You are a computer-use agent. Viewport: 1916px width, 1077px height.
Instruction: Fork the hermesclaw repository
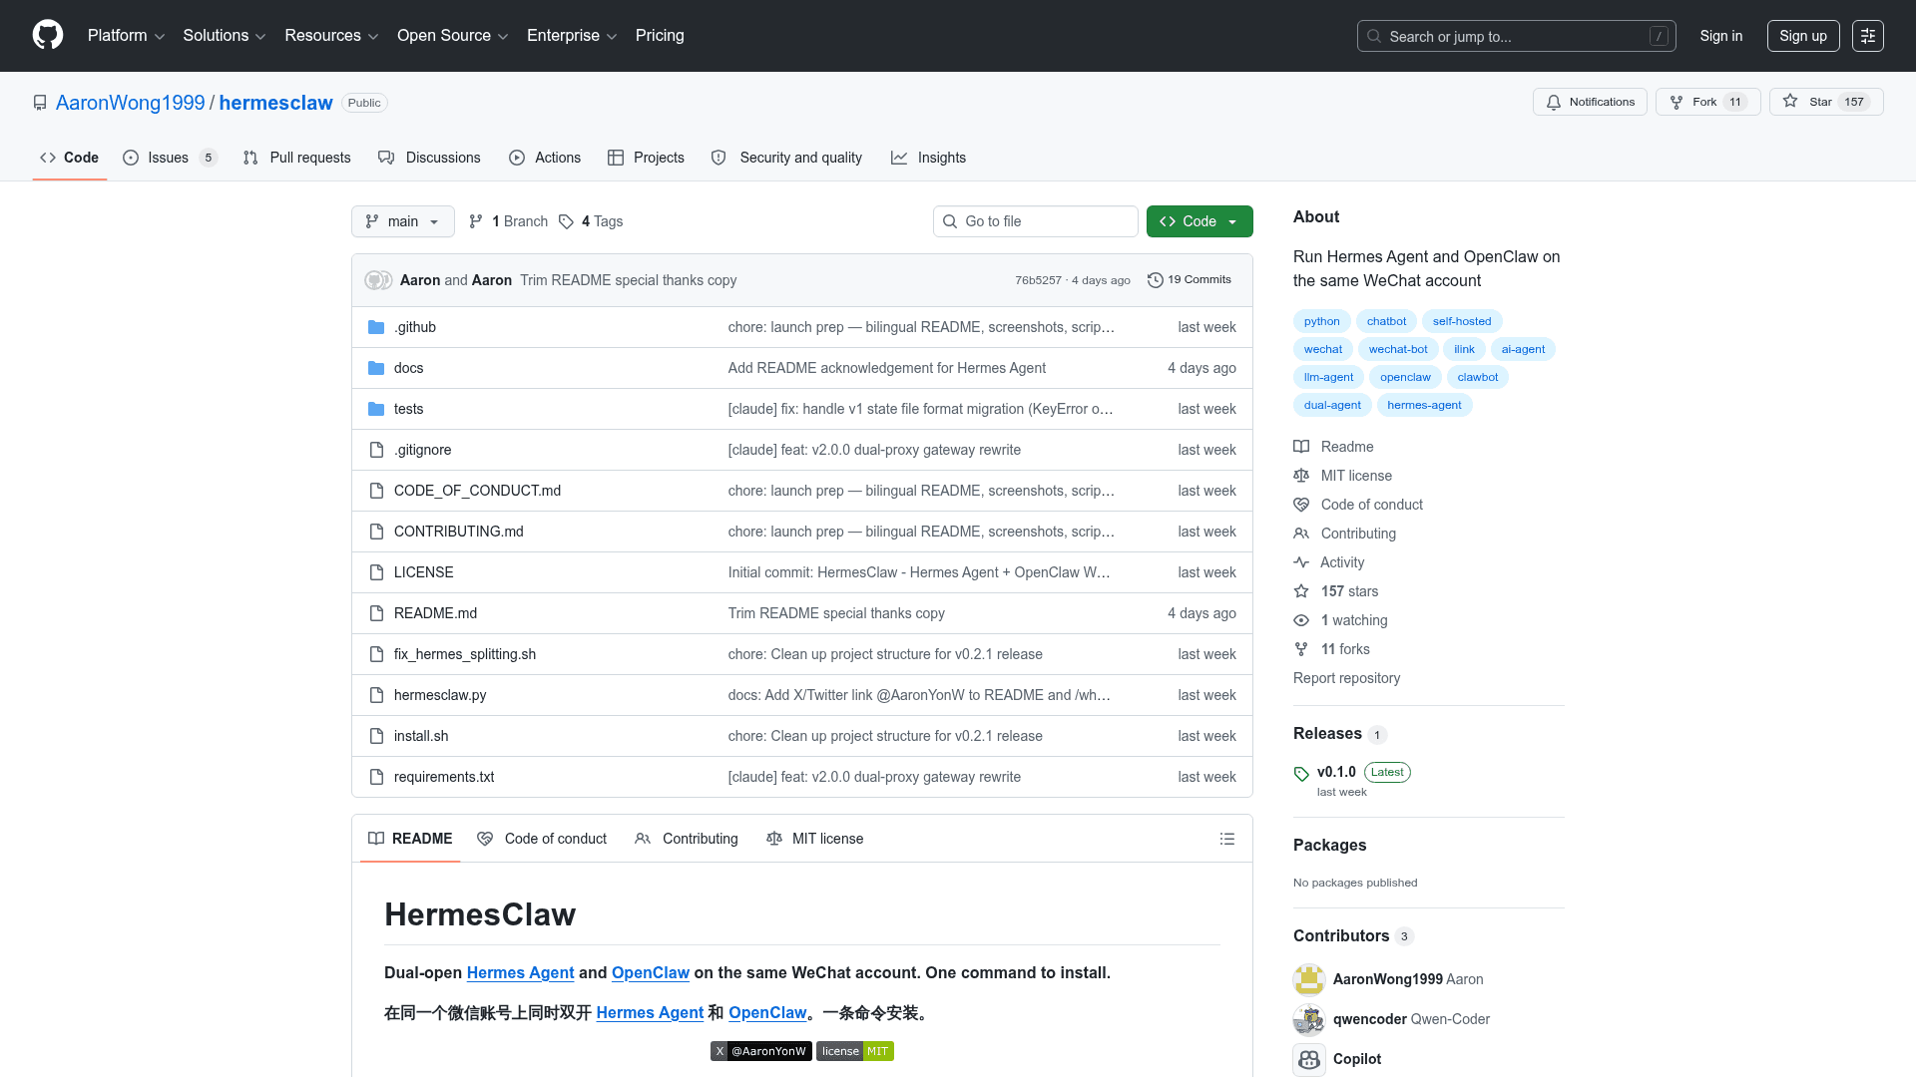[1706, 102]
